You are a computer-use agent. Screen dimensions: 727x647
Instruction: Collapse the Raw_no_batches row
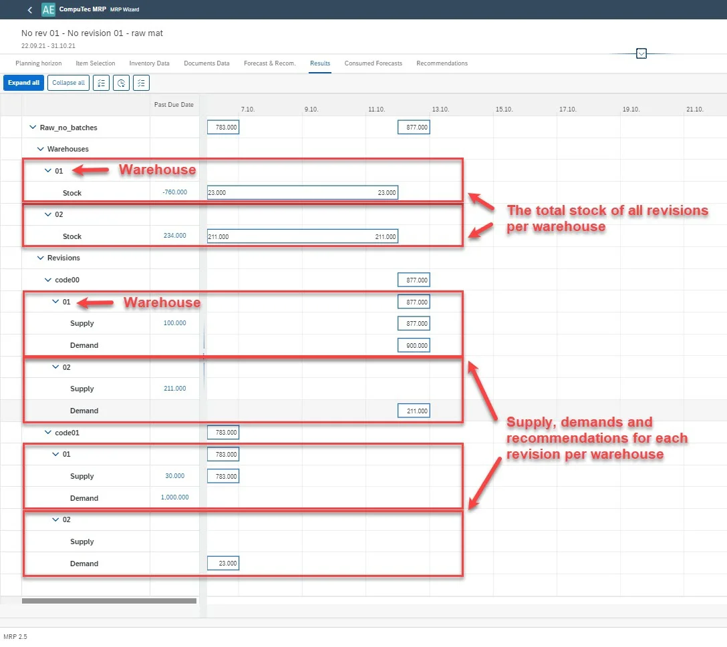coord(33,128)
